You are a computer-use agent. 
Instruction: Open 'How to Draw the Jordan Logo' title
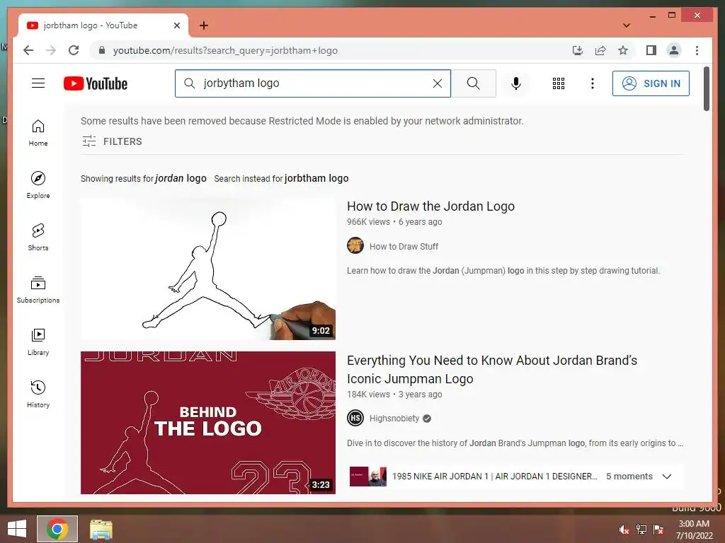point(430,206)
